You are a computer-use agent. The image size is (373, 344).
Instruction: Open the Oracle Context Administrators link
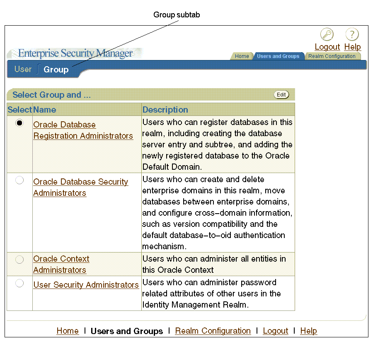click(x=61, y=264)
